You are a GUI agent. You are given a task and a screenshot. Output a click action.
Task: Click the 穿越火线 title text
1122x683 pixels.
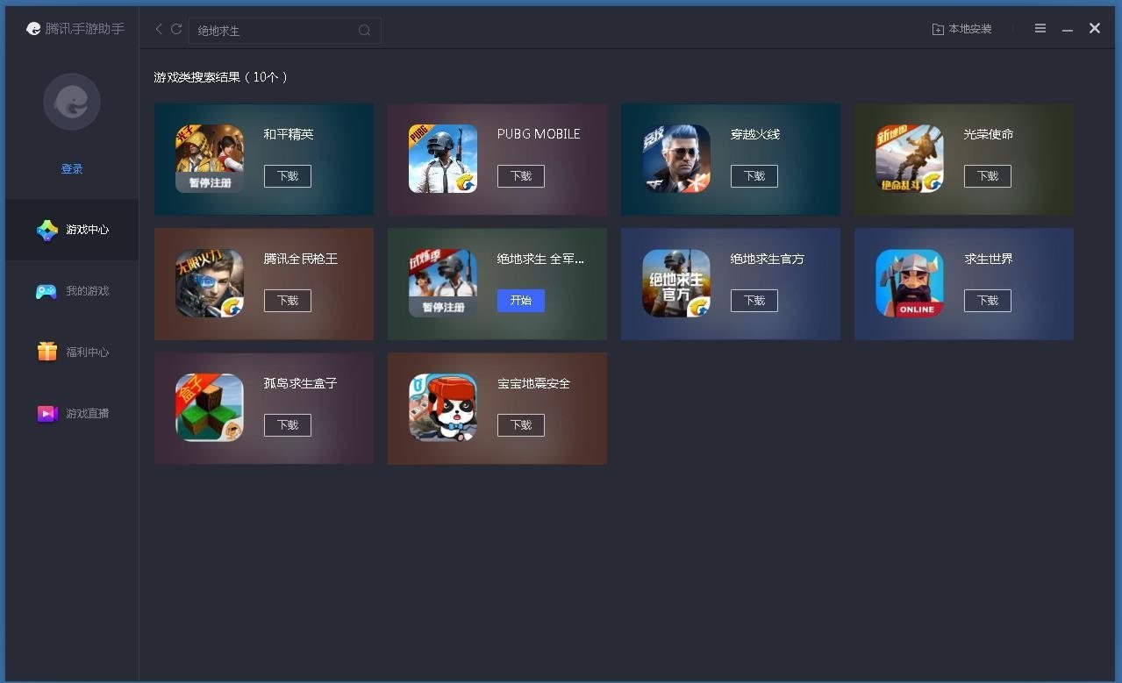coord(755,134)
